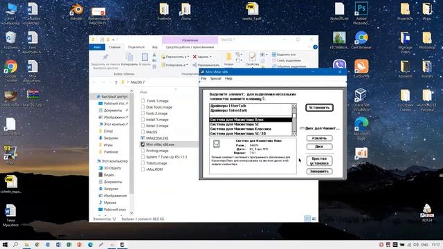Open the Recycle Bin desktop icon
Image resolution: width=443 pixels, height=249 pixels.
click(x=11, y=40)
